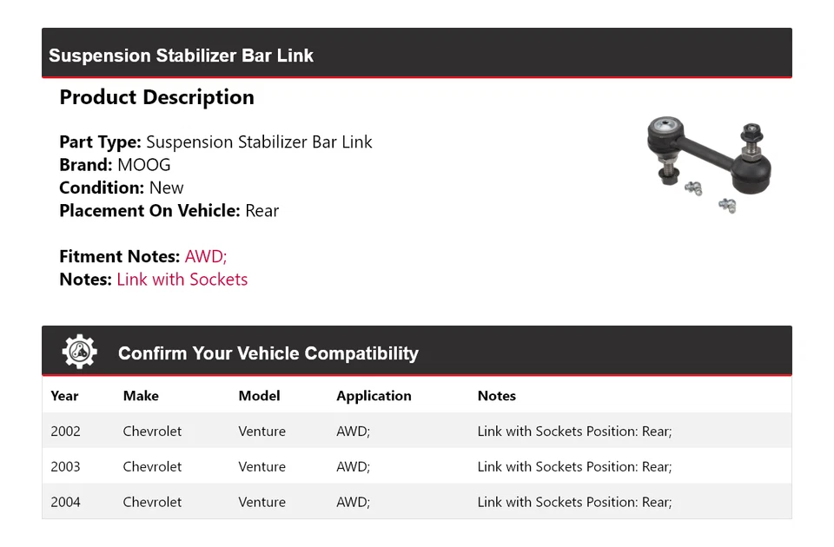Select the Make column header

141,396
